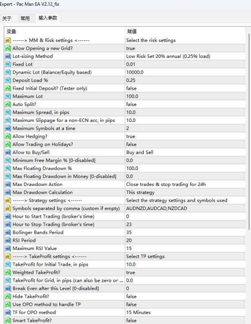Click the icon beside Maximum Spread, in pips
The width and height of the screenshot is (251, 324).
coord(8,112)
